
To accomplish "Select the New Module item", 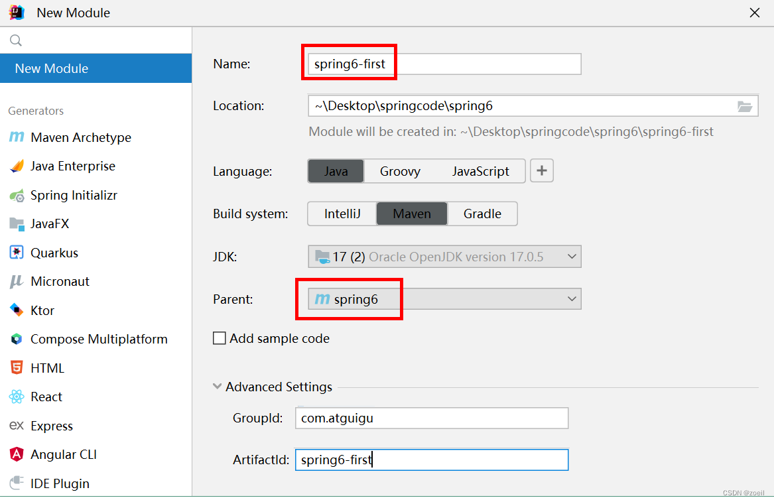I will 96,68.
